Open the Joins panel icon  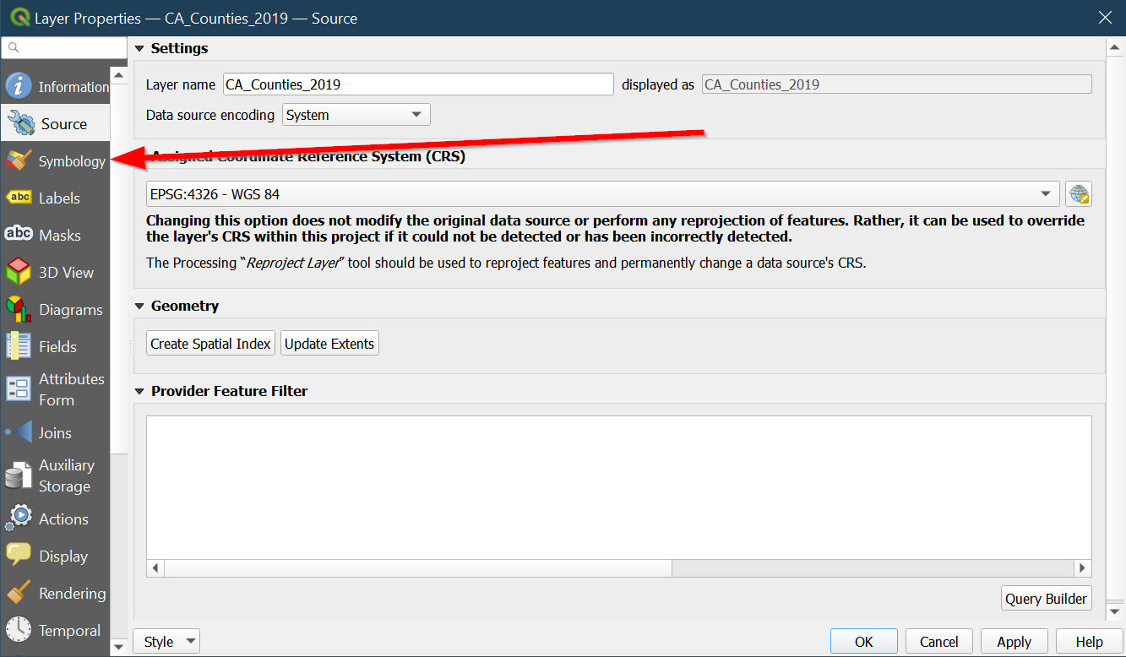tap(19, 432)
